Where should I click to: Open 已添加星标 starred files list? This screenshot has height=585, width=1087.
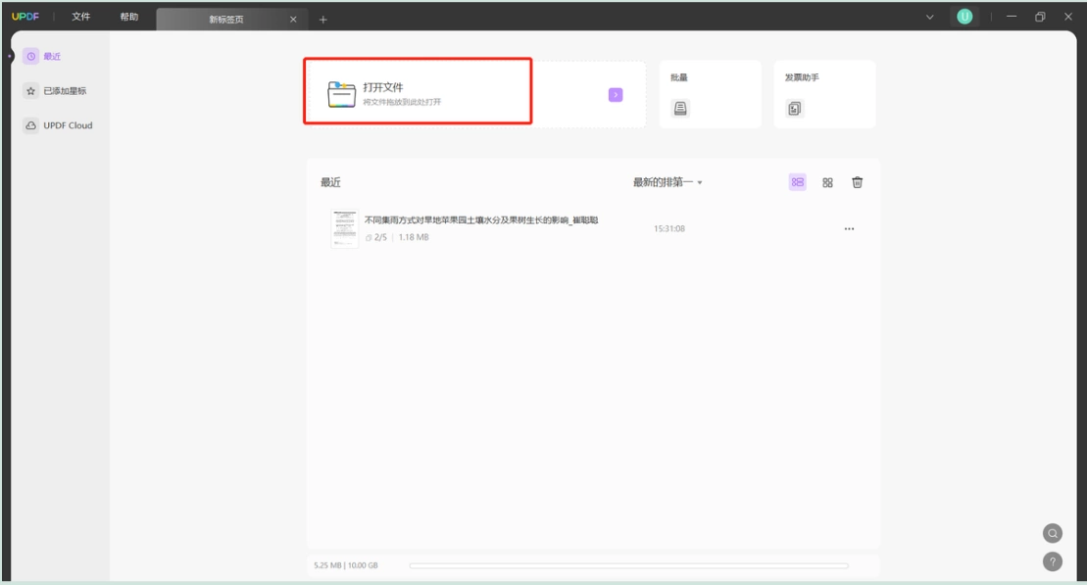click(56, 91)
